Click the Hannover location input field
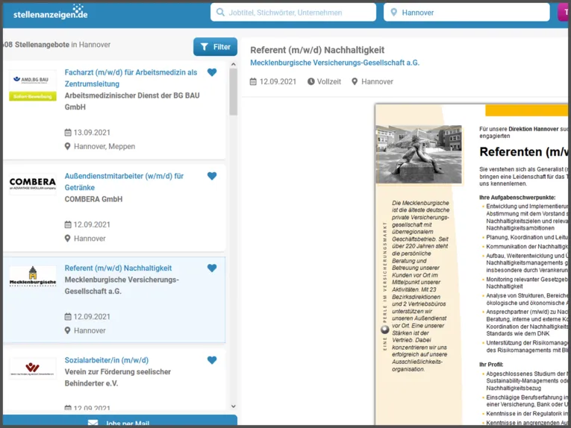The image size is (571, 428). (x=467, y=13)
